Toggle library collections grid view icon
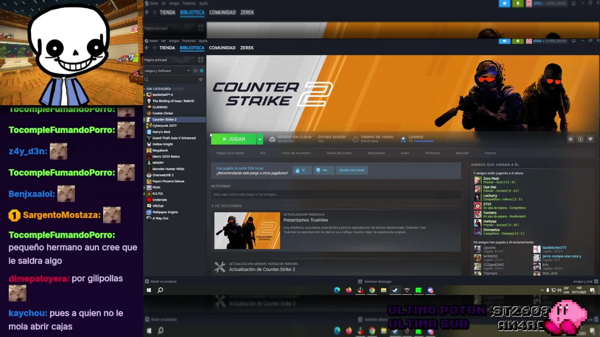The height and width of the screenshot is (337, 600). 201,60
